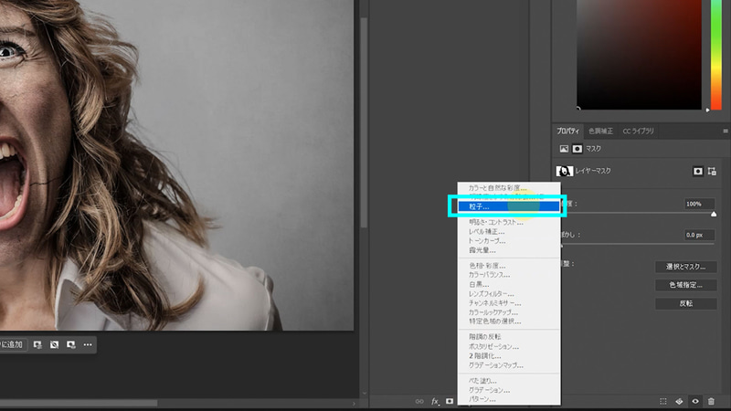The height and width of the screenshot is (411, 731).
Task: Open the properties panel flyout menu
Action: pyautogui.click(x=726, y=131)
